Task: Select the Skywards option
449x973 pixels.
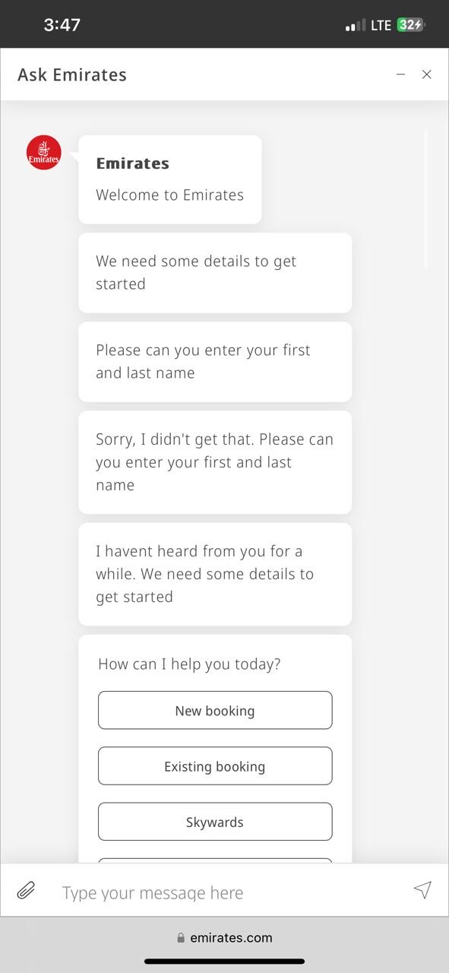Action: tap(215, 822)
